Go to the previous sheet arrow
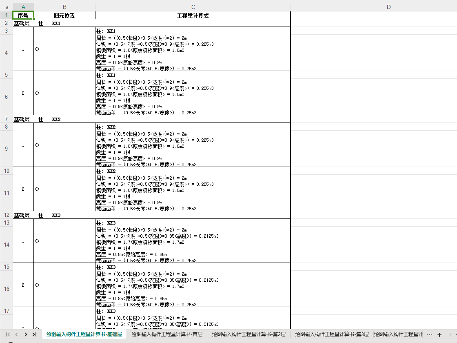 pyautogui.click(x=17, y=334)
